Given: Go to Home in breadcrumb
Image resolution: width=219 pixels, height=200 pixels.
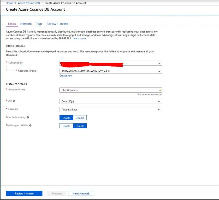Looking at the screenshot, I should (x=9, y=3).
